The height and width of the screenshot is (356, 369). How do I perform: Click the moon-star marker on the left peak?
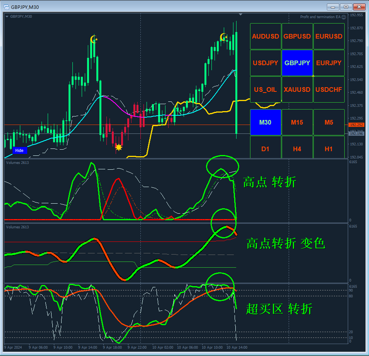(94, 39)
